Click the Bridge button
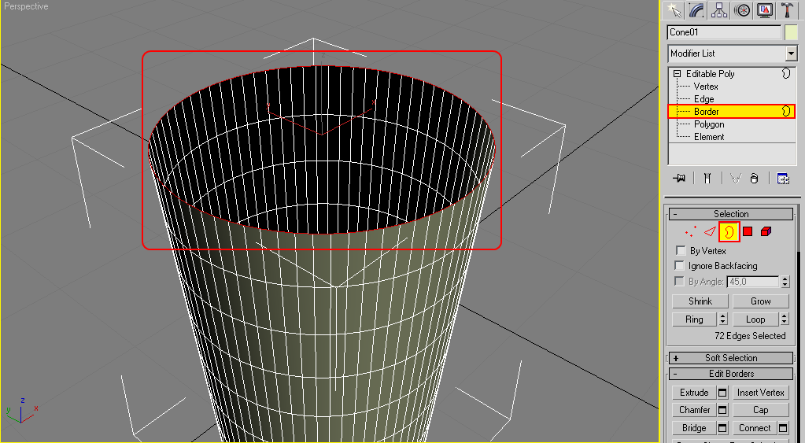Image resolution: width=805 pixels, height=443 pixels. coord(694,428)
